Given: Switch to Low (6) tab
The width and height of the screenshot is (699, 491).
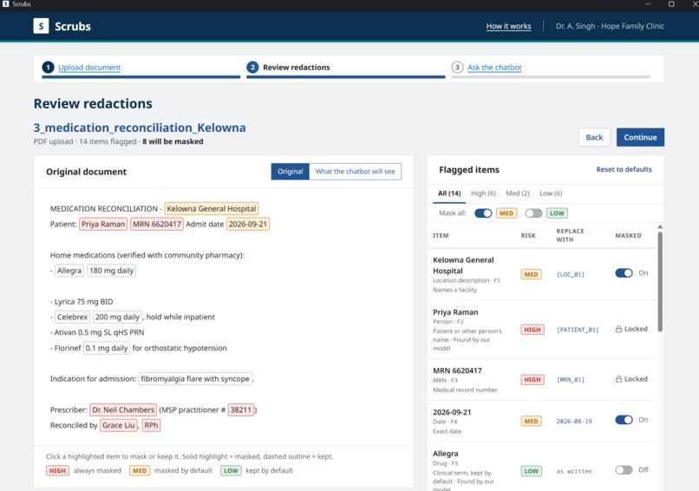Looking at the screenshot, I should click(x=551, y=193).
